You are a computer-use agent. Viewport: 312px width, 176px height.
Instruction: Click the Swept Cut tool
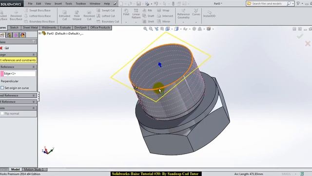(106, 10)
